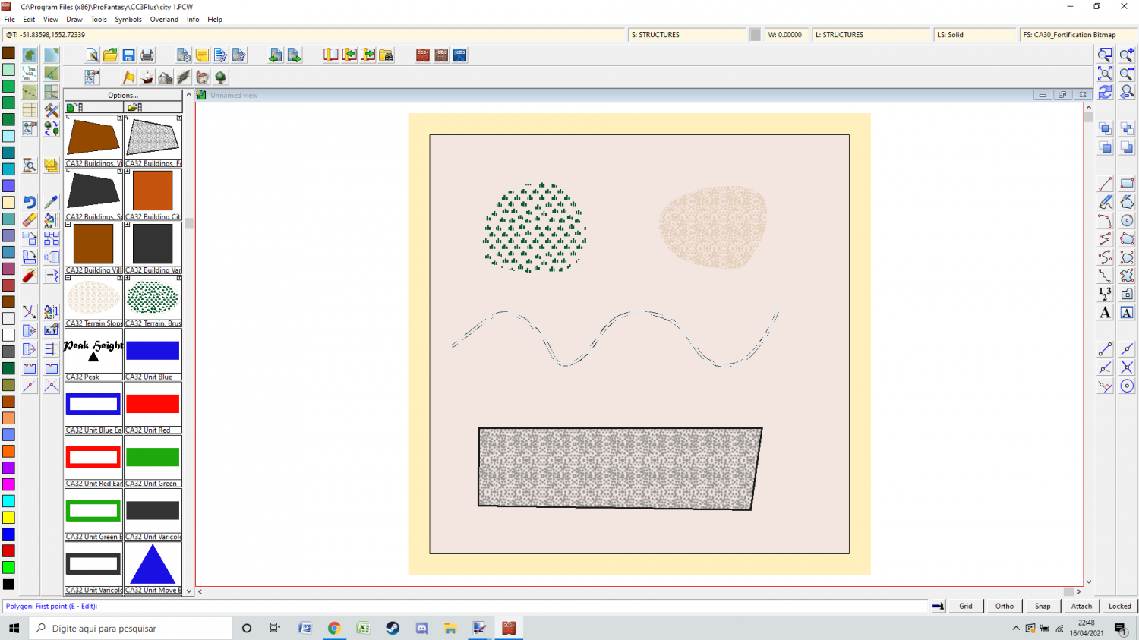Open the Fill Style CA30_Fortification Bitmap selector
1139x640 pixels.
[x=1078, y=35]
